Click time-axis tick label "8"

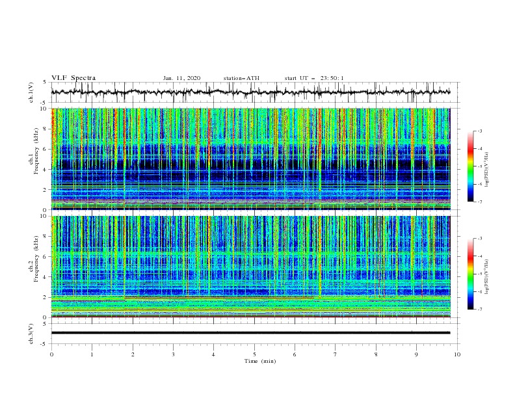pos(376,354)
